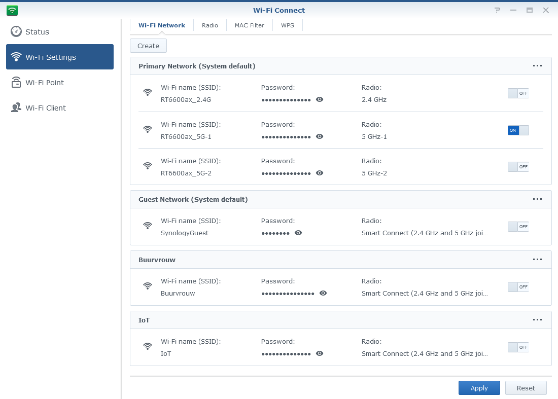Click the Create button
Viewport: 558px width, 399px height.
click(148, 46)
